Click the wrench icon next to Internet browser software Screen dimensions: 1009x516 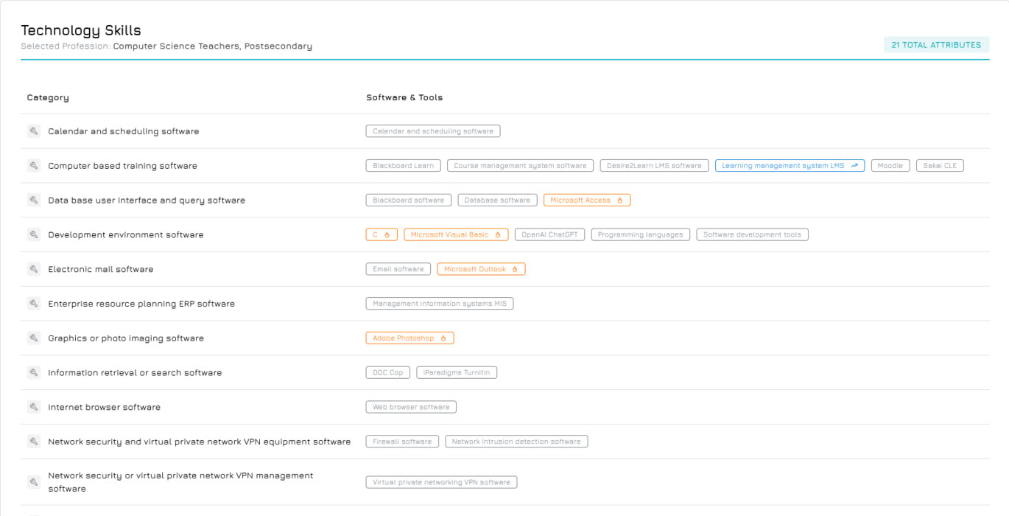coord(33,407)
